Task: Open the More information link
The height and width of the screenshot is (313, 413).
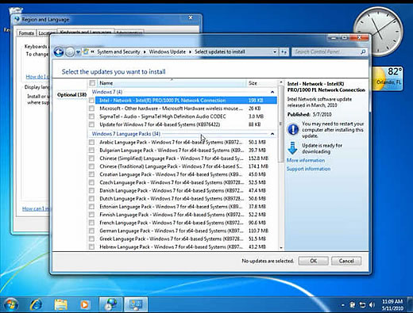Action: point(306,160)
